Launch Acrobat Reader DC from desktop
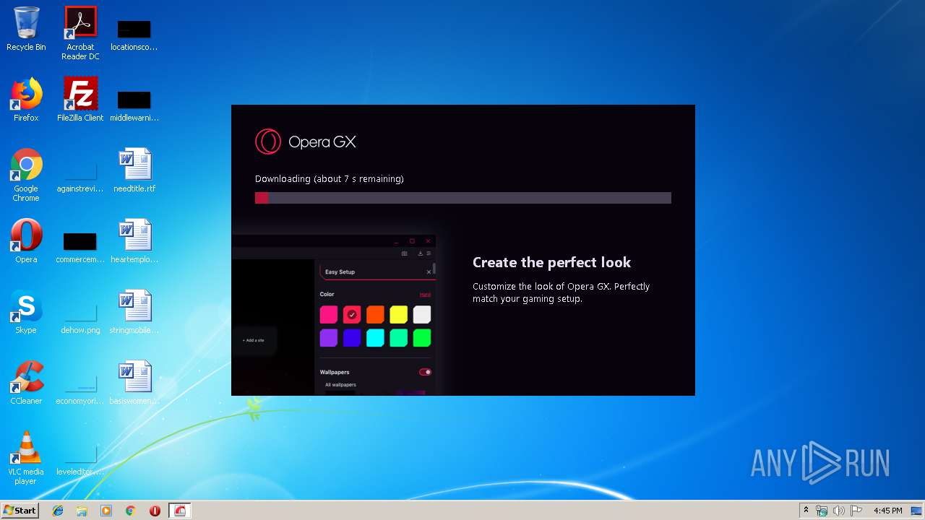This screenshot has width=925, height=520. (x=80, y=33)
